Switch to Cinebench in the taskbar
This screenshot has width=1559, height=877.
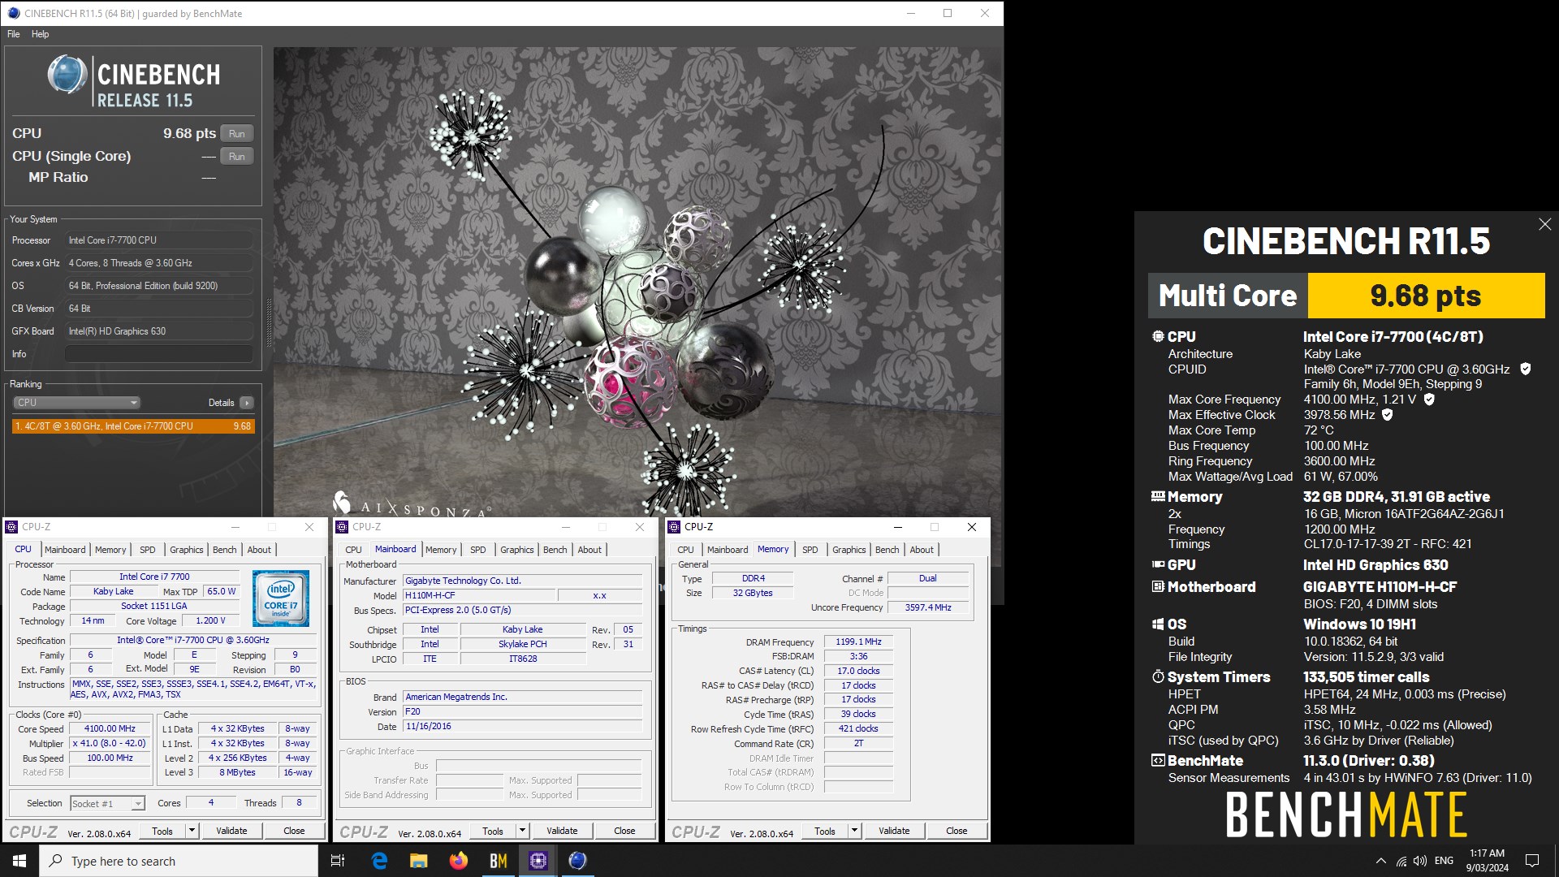pos(577,861)
